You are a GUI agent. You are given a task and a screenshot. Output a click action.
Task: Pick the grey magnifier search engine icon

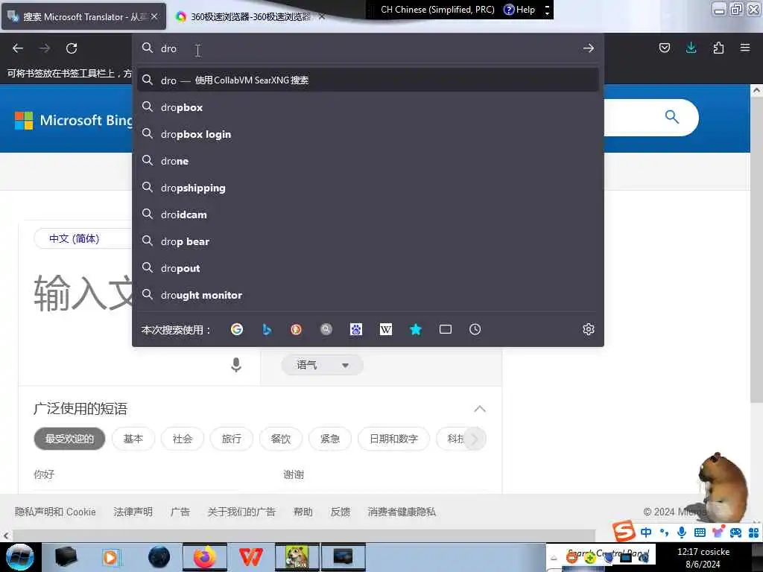pyautogui.click(x=326, y=329)
